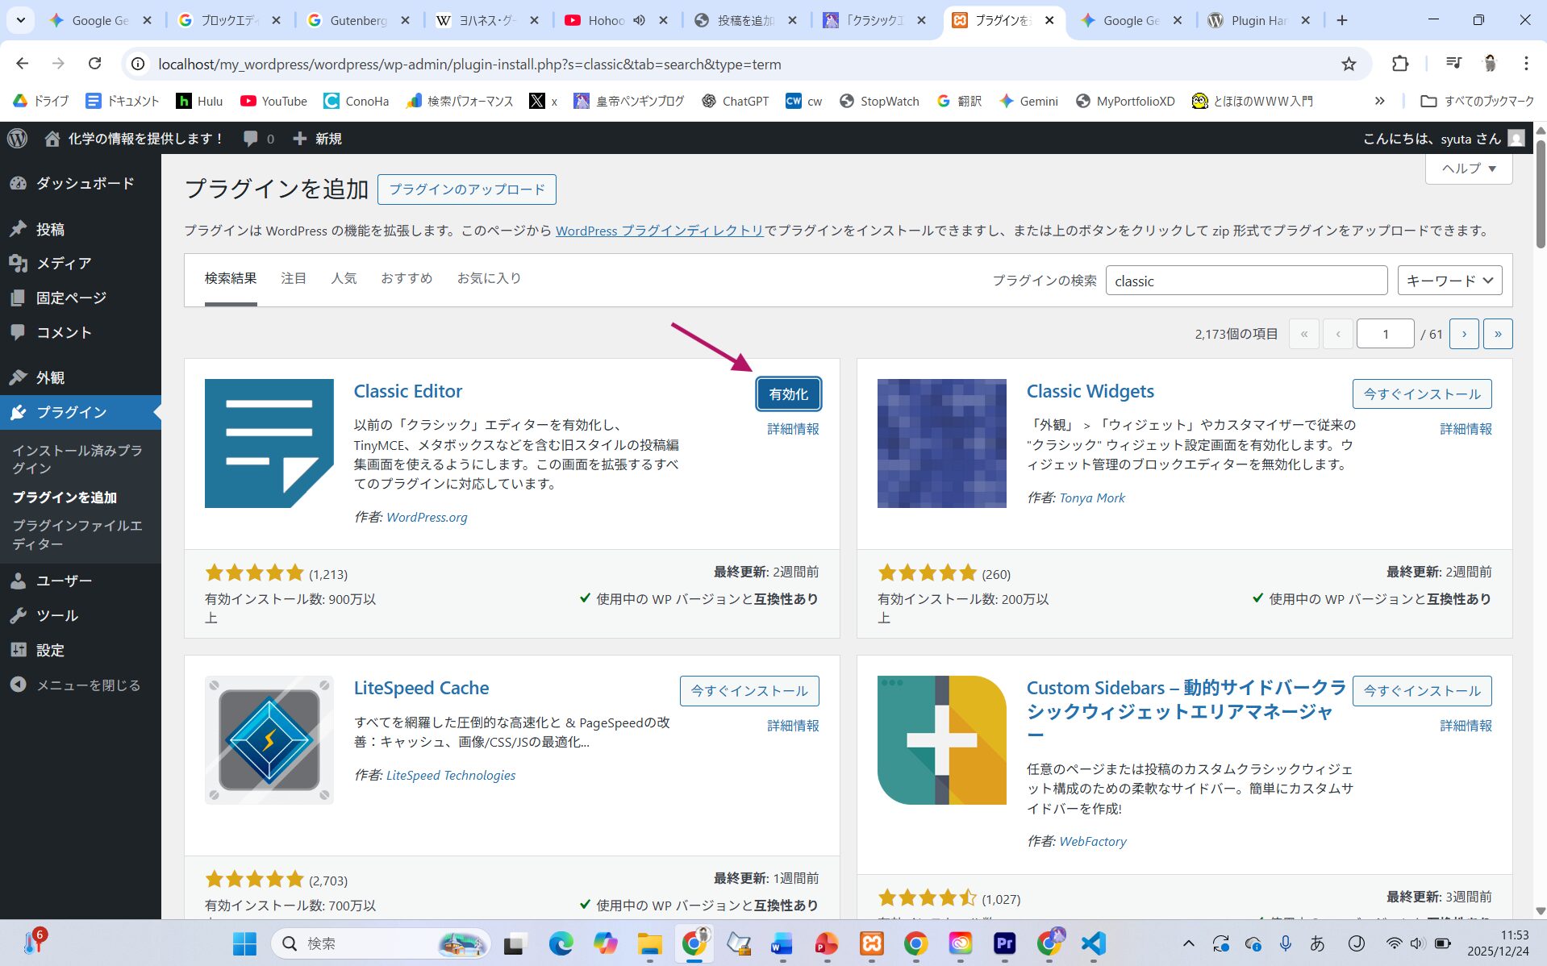
Task: Expand the ヘルプ help panel
Action: coord(1468,169)
